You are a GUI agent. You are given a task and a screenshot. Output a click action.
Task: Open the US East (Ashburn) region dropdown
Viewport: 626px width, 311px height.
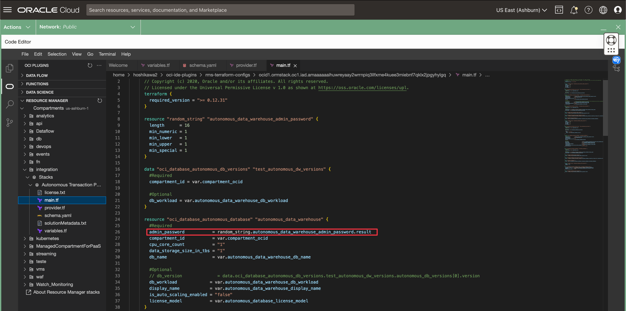pyautogui.click(x=521, y=10)
